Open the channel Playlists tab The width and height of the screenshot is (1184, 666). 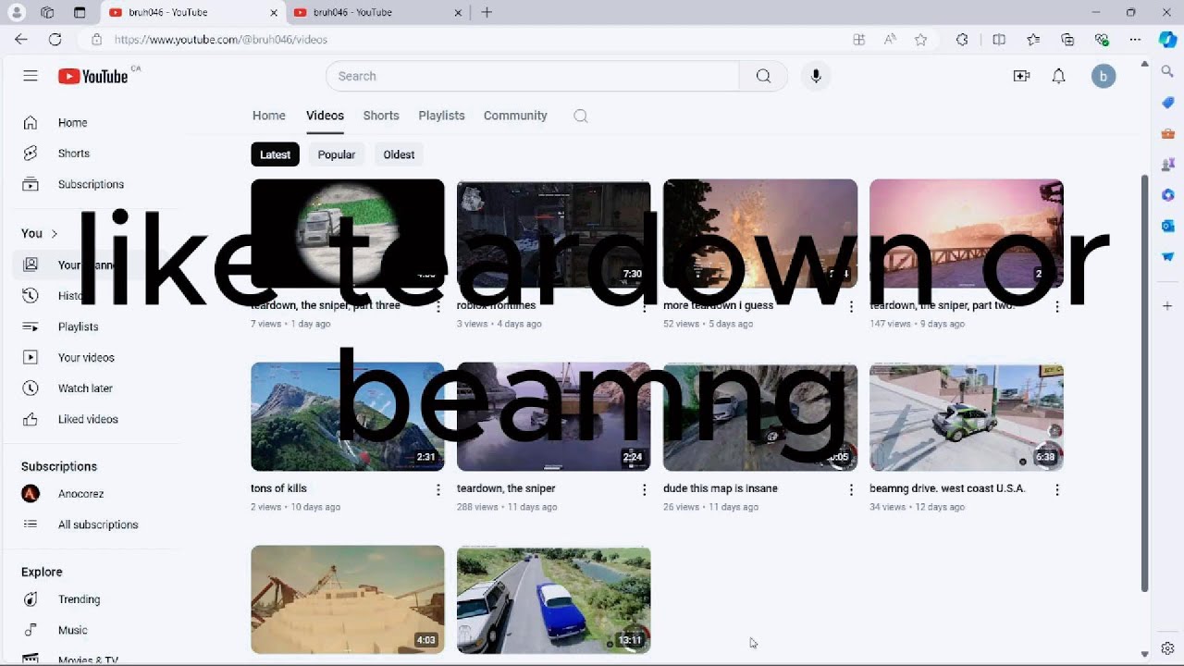pos(441,116)
